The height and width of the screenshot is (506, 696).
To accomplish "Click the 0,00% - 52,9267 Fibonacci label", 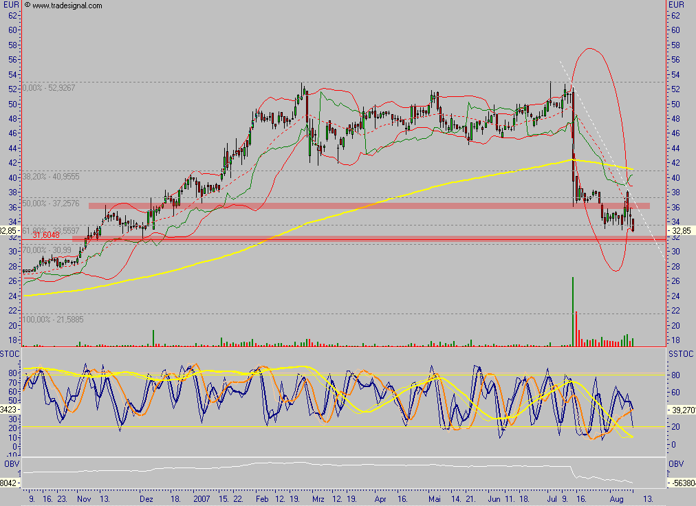I will point(49,88).
